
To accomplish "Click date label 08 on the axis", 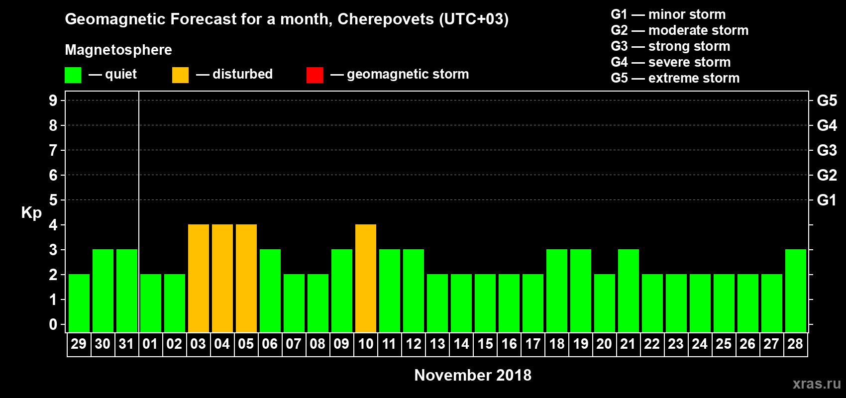I will pyautogui.click(x=317, y=344).
